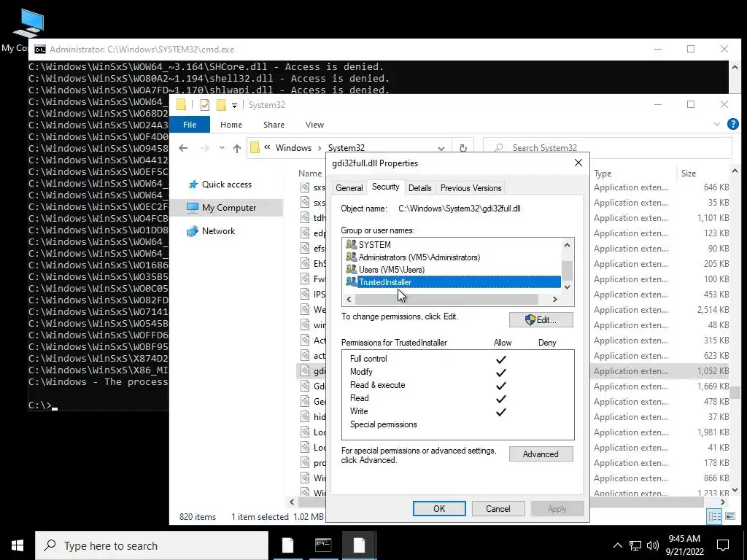Open the View ribbon tab

point(314,125)
